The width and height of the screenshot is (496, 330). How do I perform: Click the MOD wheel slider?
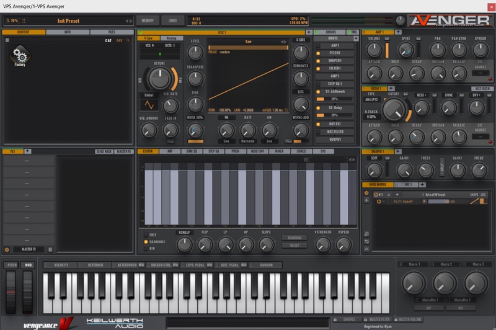[27, 290]
